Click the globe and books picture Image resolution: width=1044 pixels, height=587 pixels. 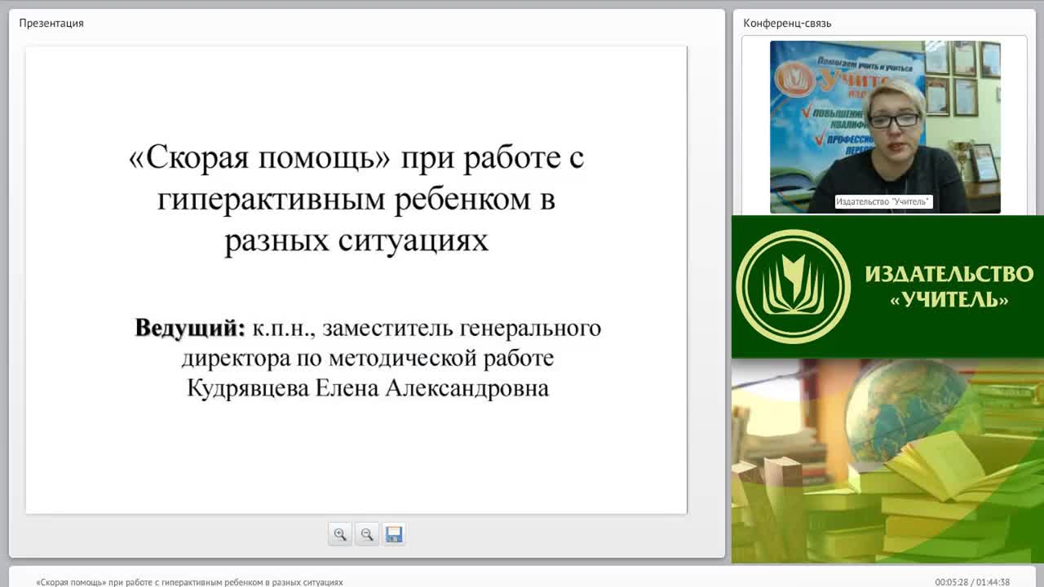[x=887, y=461]
